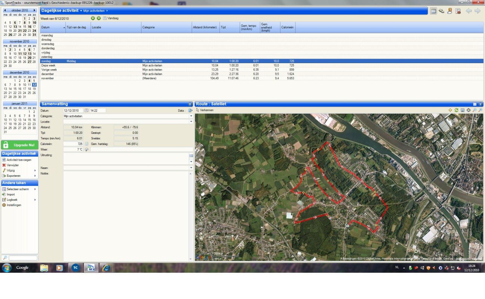Sort by the Datum column header
485x299 pixels.
(x=53, y=27)
